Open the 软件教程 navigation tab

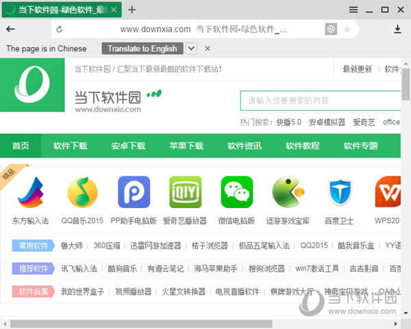[x=303, y=146]
